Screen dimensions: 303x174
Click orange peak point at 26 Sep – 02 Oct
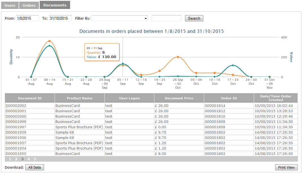point(178,57)
